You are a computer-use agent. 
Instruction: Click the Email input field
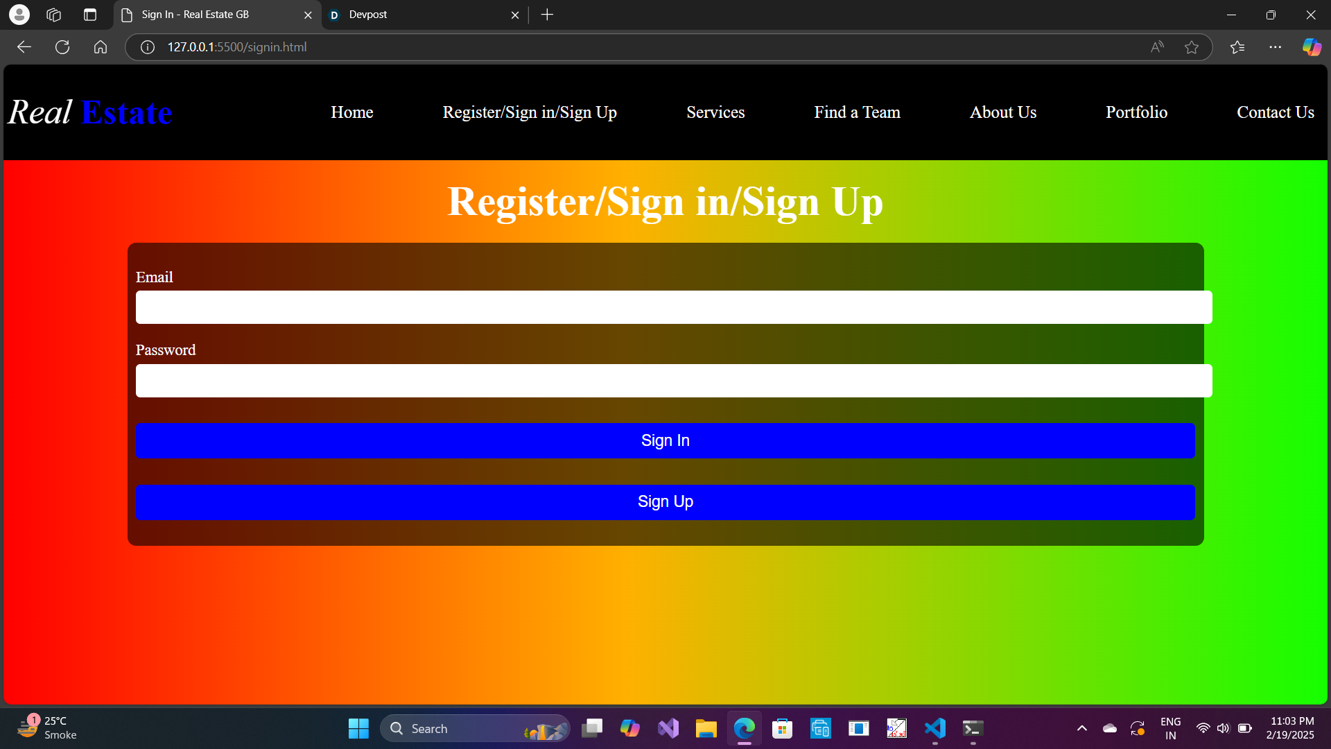pyautogui.click(x=673, y=307)
